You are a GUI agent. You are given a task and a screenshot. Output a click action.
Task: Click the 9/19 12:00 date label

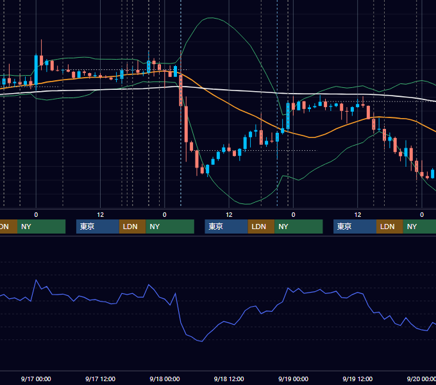tap(357, 379)
